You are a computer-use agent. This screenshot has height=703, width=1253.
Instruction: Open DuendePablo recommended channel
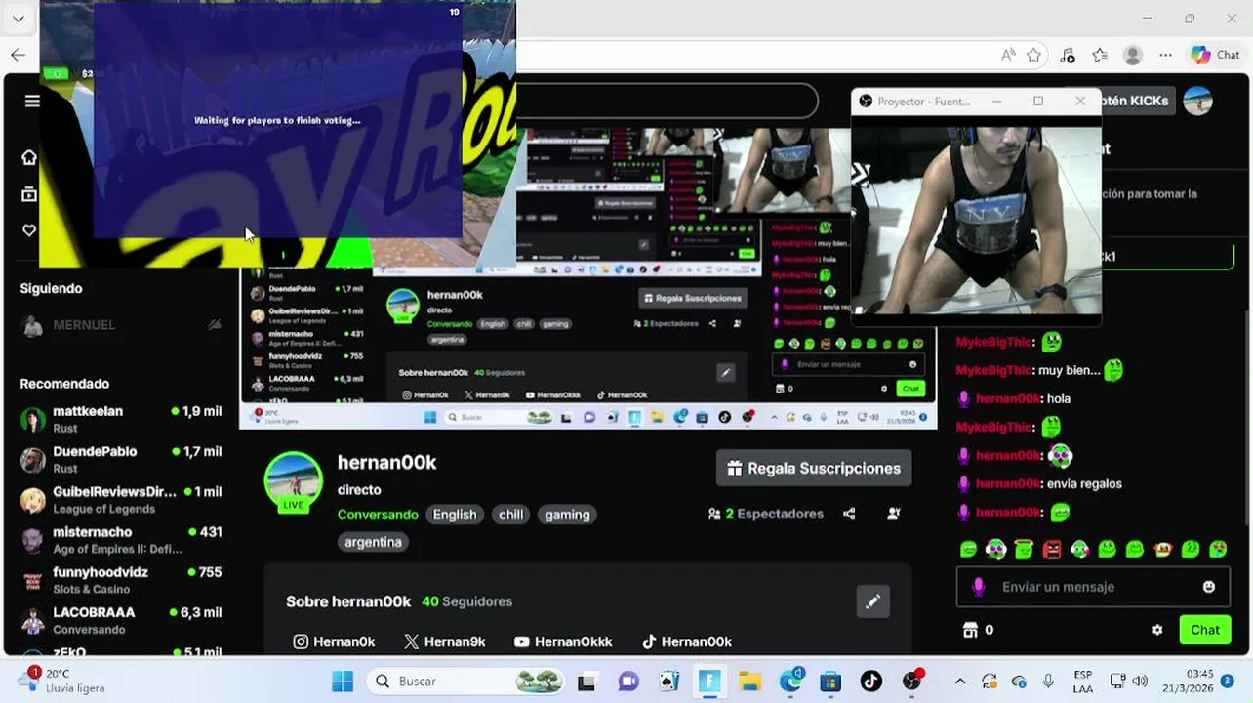click(121, 459)
